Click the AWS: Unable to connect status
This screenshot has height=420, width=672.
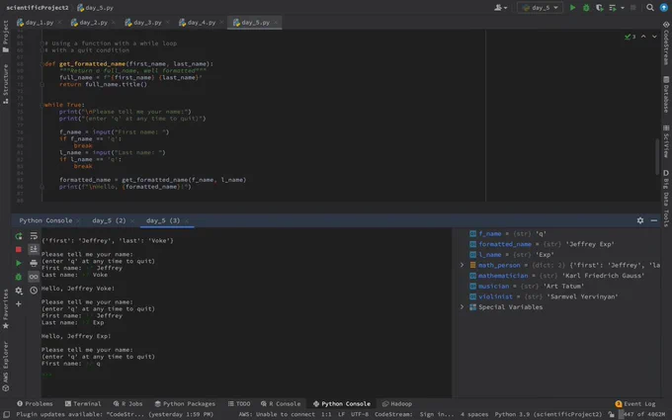click(x=277, y=414)
